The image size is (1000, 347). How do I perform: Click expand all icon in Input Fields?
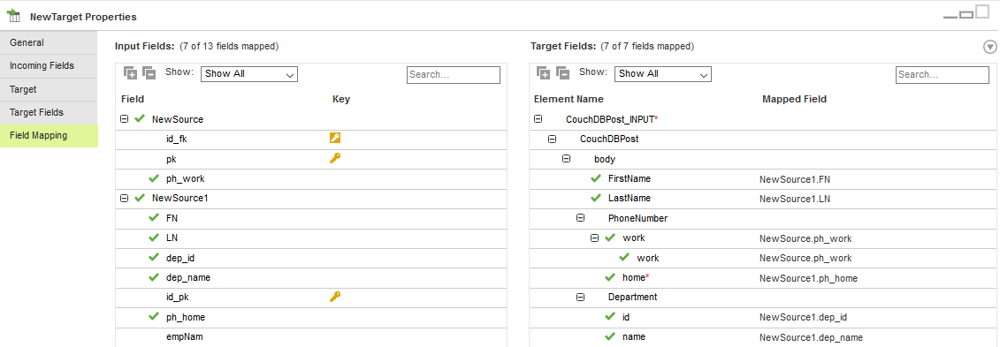point(130,73)
